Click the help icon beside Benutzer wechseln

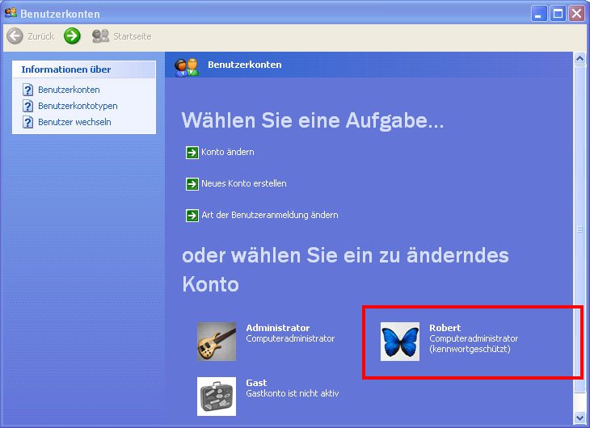tap(28, 122)
